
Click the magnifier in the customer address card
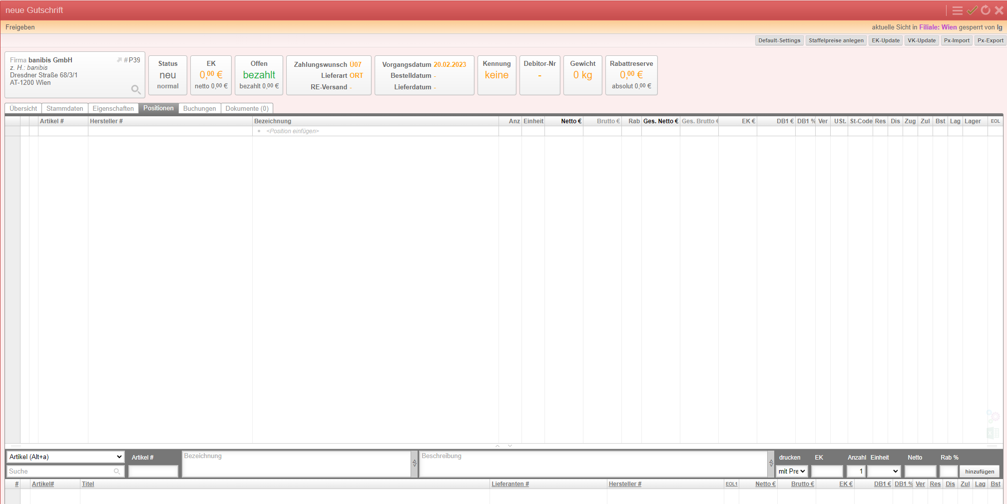(135, 89)
